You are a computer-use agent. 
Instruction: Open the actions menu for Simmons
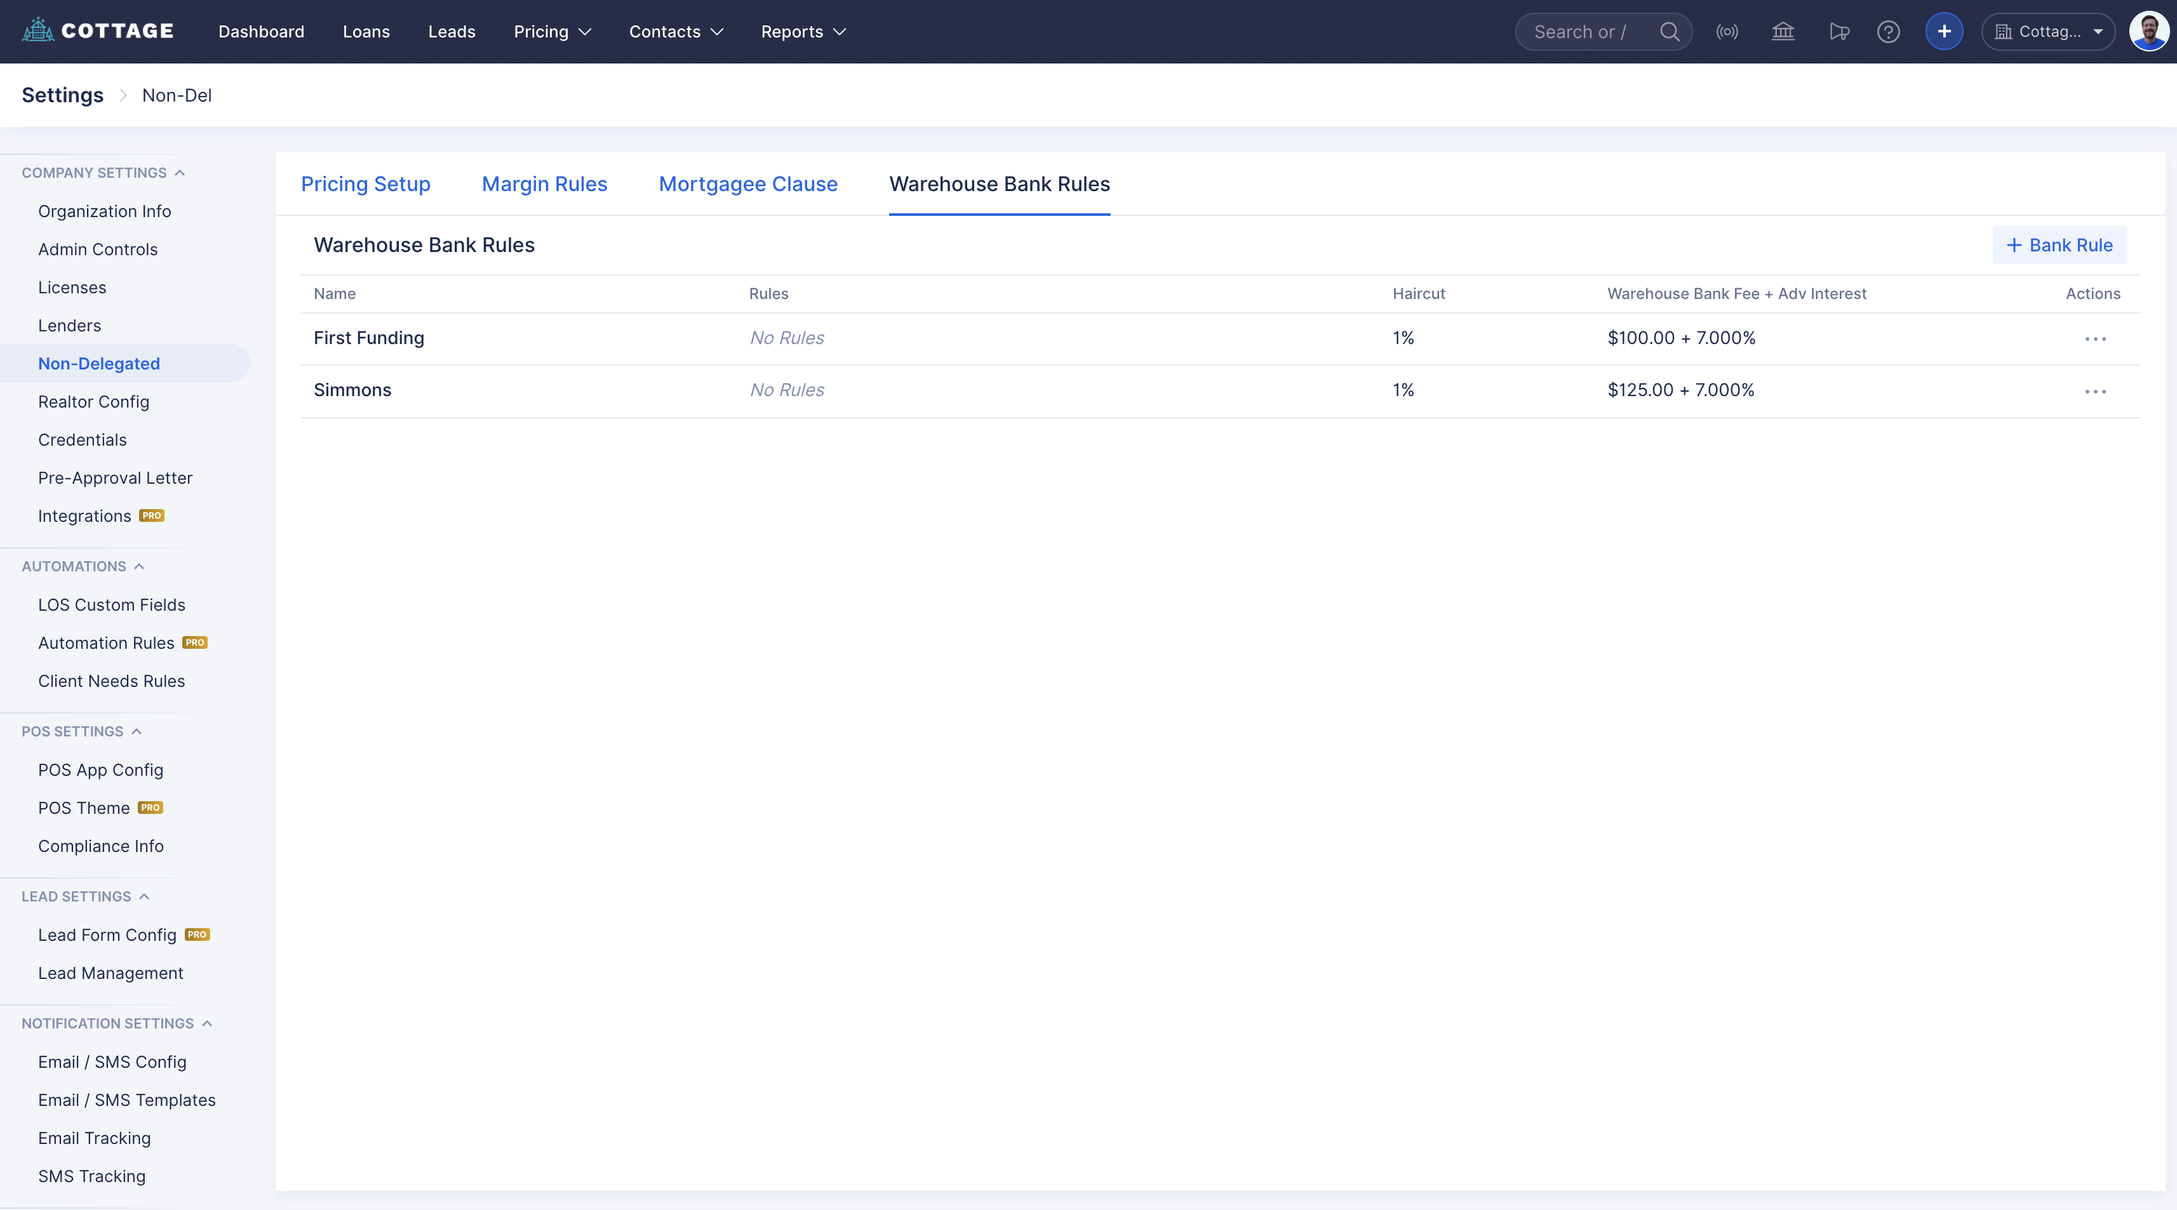[x=2095, y=391]
